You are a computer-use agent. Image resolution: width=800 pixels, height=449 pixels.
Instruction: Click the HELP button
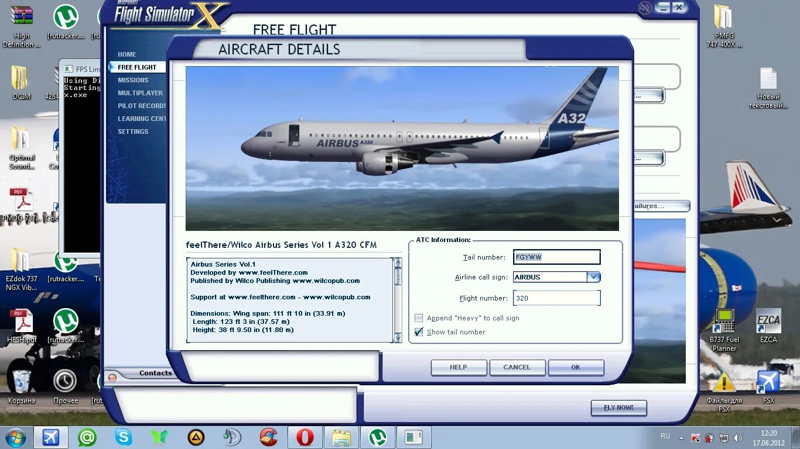[459, 367]
